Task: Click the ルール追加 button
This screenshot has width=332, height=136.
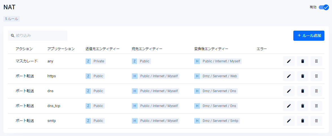Action: 309,36
